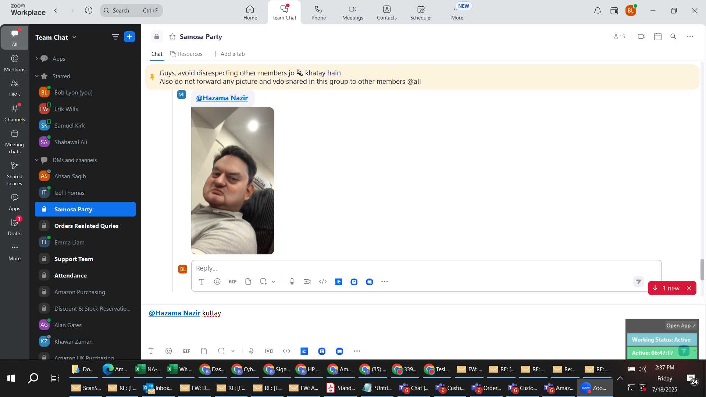Open Channels in left sidebar

[x=15, y=113]
